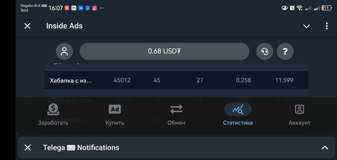Tap the Заработать money icon

[x=53, y=109]
